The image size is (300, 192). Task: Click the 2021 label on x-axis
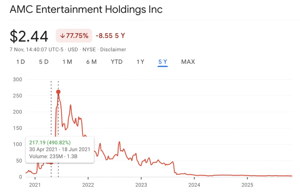pyautogui.click(x=35, y=185)
